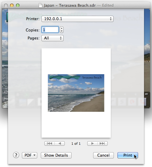Cancel the print dialog

104,155
